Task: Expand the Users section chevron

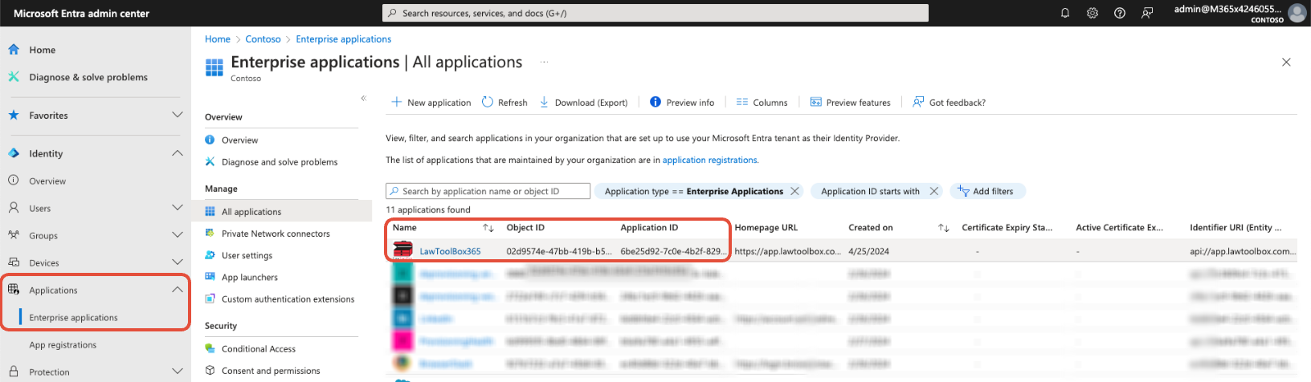Action: pos(178,208)
